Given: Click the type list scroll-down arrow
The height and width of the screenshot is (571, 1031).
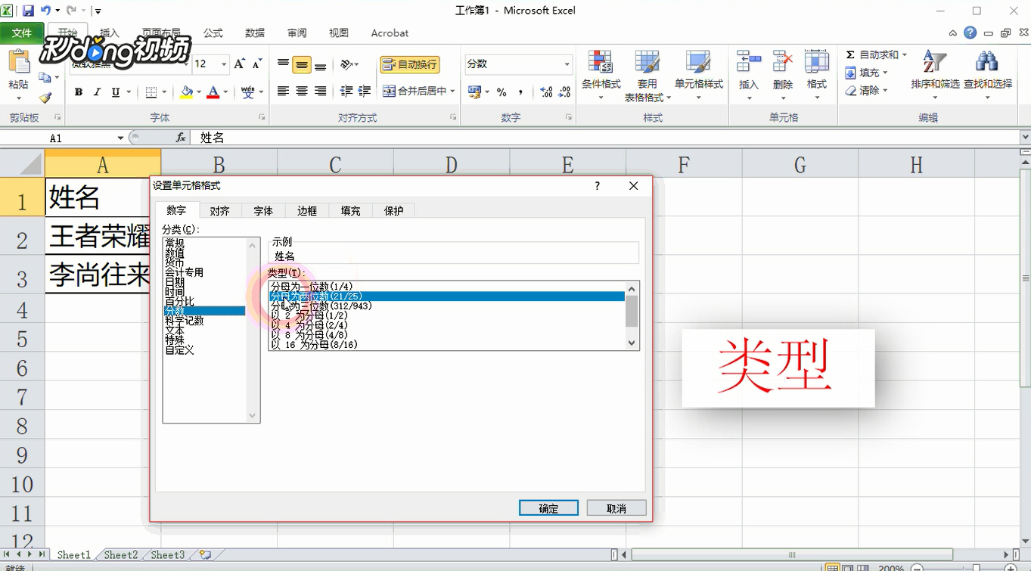Looking at the screenshot, I should point(632,343).
